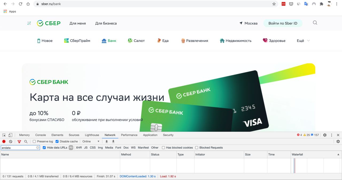This screenshot has height=180, width=342.
Task: Stop recording the network log
Action: [4, 141]
